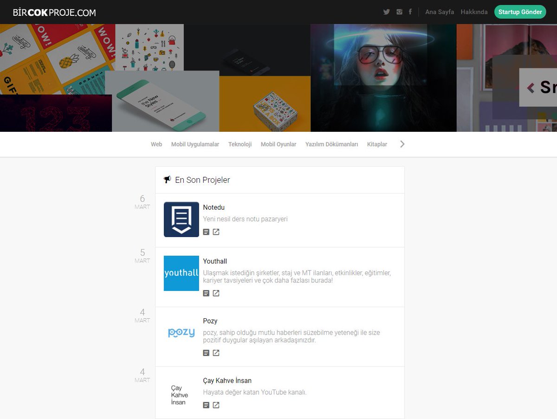Select the Mobil Uygulamalar category

195,144
